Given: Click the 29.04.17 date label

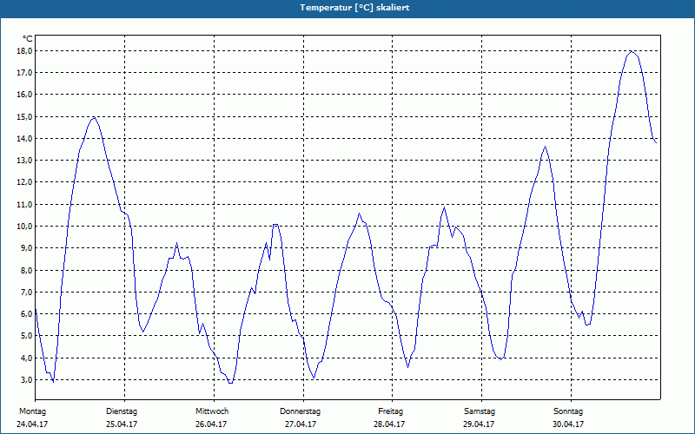Looking at the screenshot, I should click(x=479, y=424).
